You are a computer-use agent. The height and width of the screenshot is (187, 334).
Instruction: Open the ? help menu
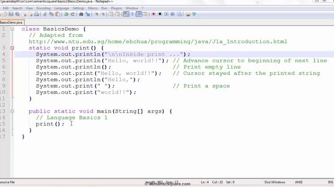[142, 8]
